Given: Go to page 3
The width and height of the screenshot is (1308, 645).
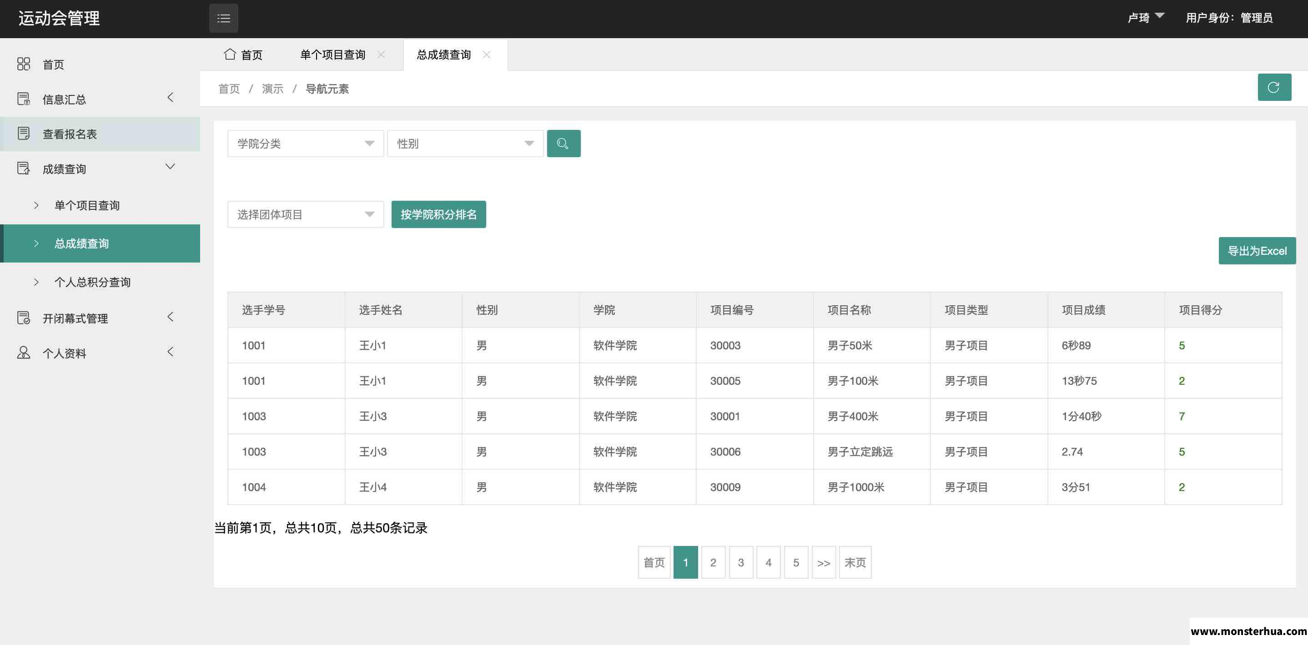Looking at the screenshot, I should click(x=741, y=562).
